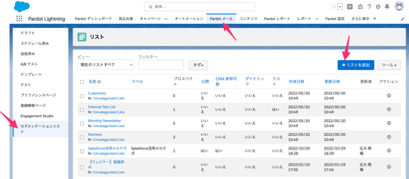The height and width of the screenshot is (179, 409).
Task: Click the 検索 search field
Action: [x=200, y=7]
